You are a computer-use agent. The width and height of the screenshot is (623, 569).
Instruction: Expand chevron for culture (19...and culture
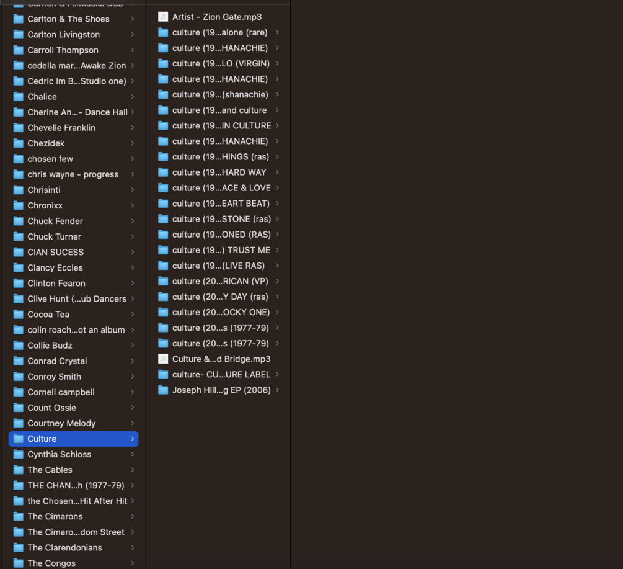click(x=277, y=110)
